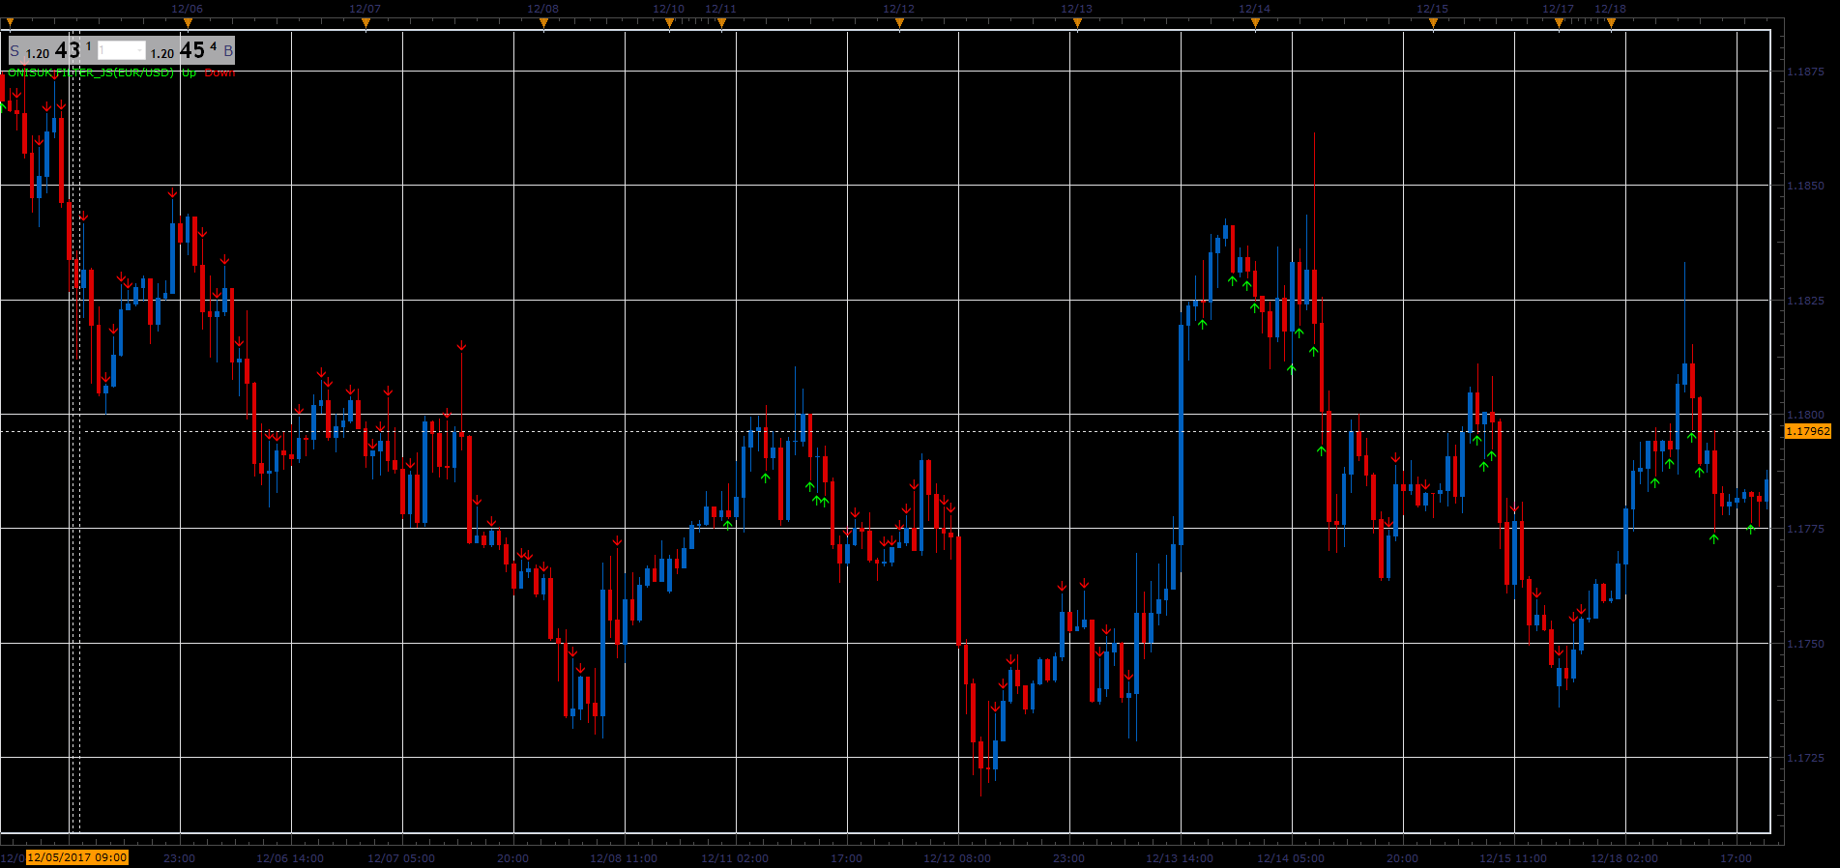1840x868 pixels.
Task: Click the 1.1725 price axis label
Action: 1805,758
